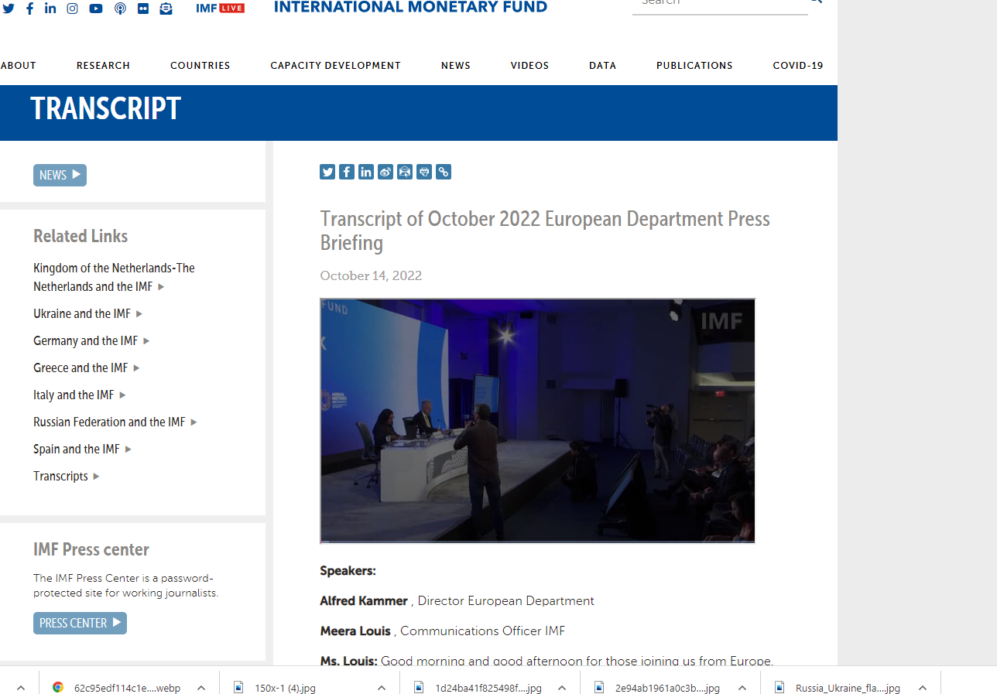The height and width of the screenshot is (694, 997).
Task: Share article via Weibo icon
Action: coord(385,172)
